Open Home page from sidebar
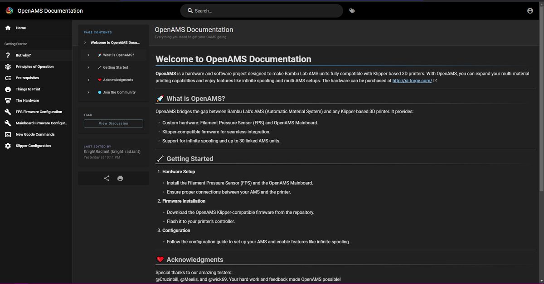 pyautogui.click(x=36, y=28)
